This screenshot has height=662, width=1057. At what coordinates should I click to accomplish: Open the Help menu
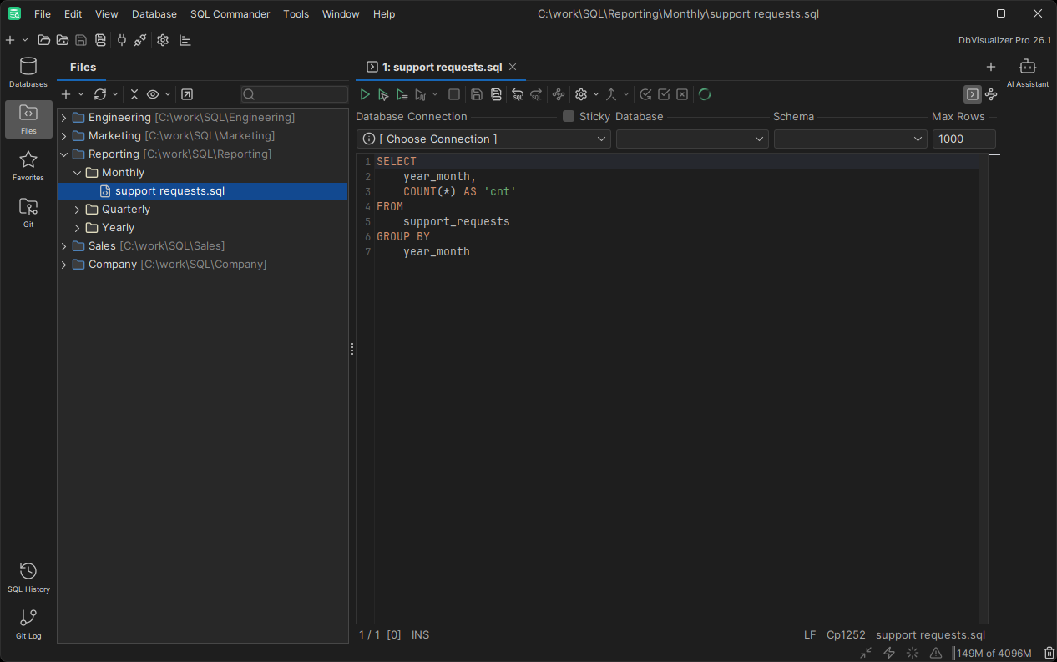384,14
